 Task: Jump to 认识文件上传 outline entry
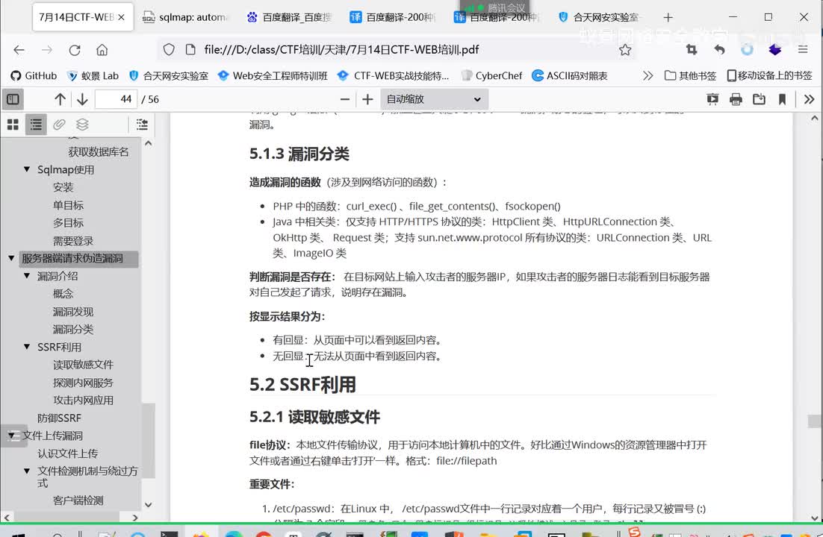[68, 453]
